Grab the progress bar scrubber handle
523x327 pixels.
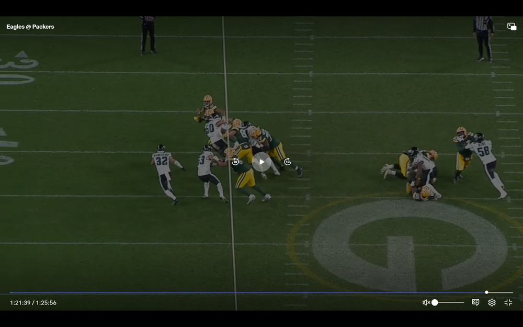pos(486,292)
